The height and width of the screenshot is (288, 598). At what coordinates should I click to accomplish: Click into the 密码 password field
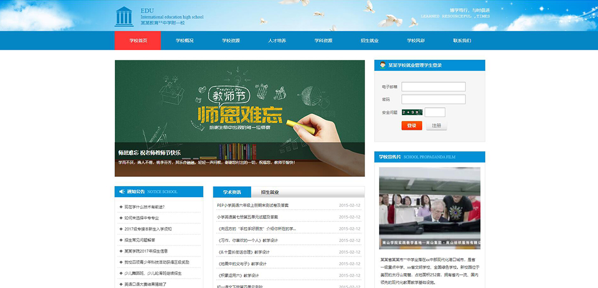coord(433,100)
